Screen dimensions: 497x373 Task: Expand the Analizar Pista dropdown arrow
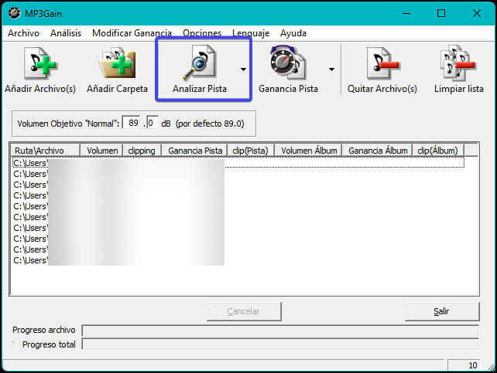coord(243,70)
